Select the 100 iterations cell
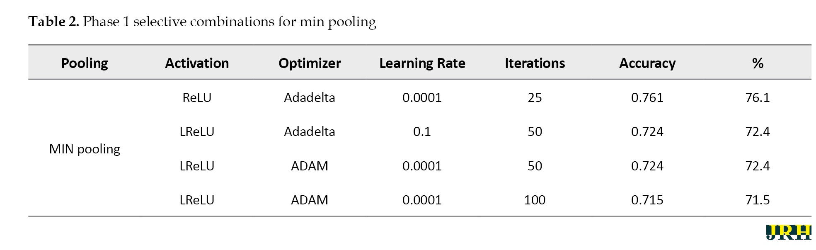This screenshot has width=816, height=250. (535, 200)
